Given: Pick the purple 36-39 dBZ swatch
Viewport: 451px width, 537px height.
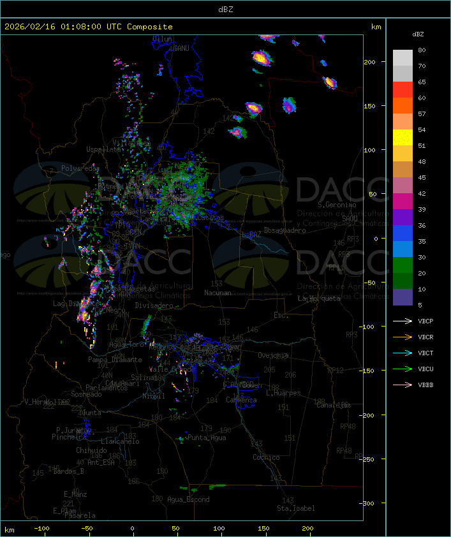Looking at the screenshot, I should tap(403, 217).
